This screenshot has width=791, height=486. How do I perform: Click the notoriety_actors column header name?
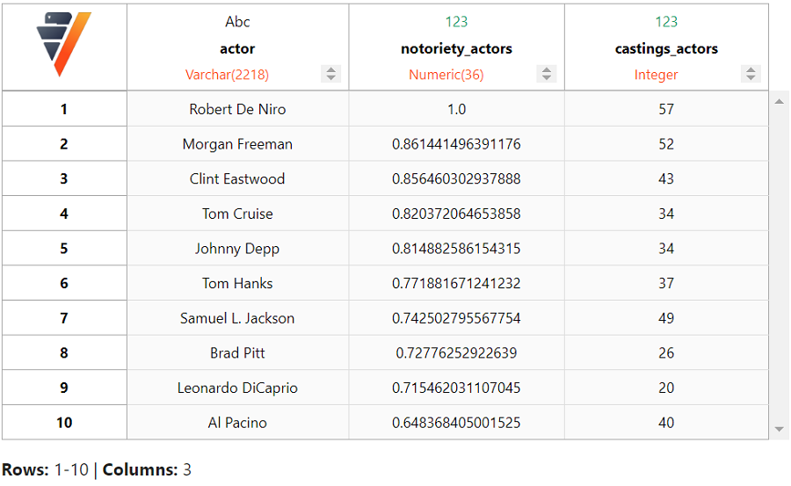click(456, 49)
